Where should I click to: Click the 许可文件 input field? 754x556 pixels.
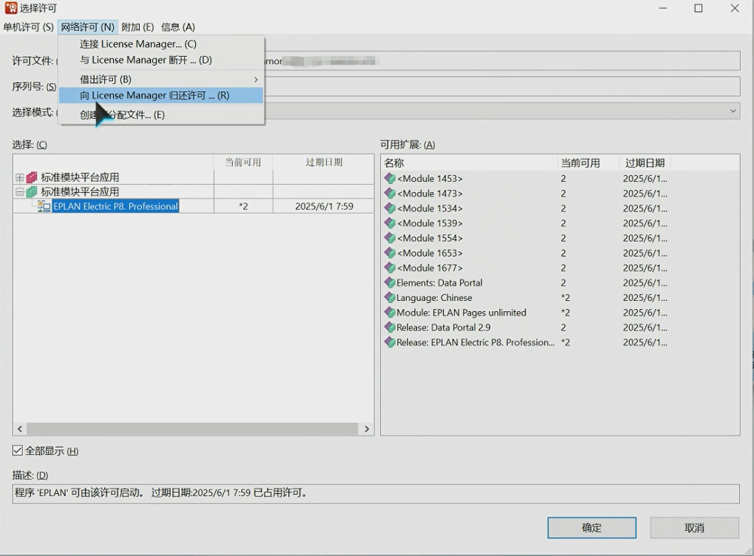pos(502,61)
